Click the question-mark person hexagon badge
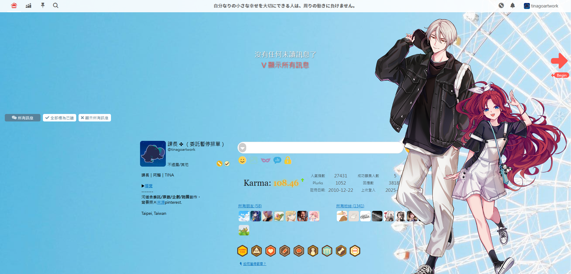571x274 pixels. (313, 251)
